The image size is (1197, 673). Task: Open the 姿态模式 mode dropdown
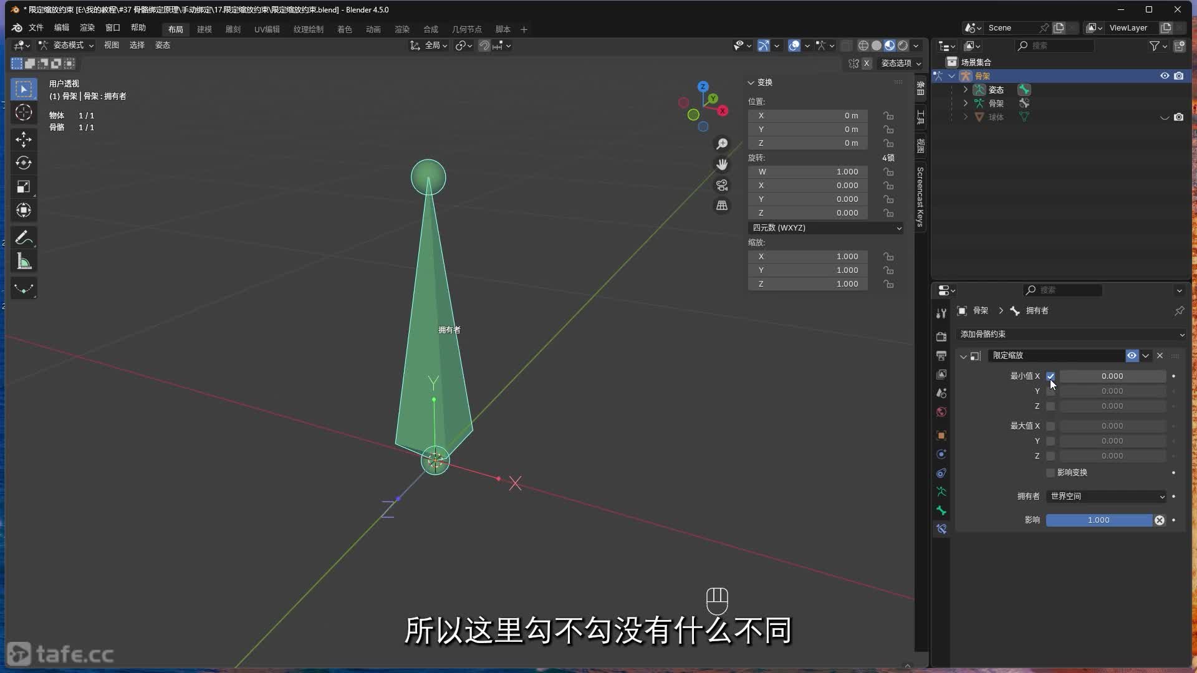(x=66, y=45)
